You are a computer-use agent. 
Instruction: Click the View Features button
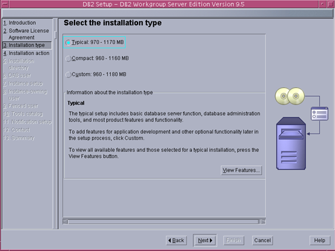tap(241, 171)
